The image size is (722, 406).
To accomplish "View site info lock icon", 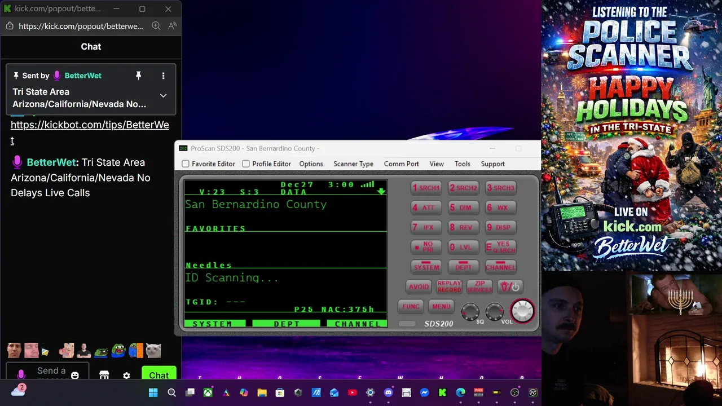I will (10, 26).
